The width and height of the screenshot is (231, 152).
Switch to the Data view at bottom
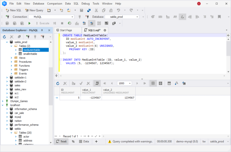point(84,142)
